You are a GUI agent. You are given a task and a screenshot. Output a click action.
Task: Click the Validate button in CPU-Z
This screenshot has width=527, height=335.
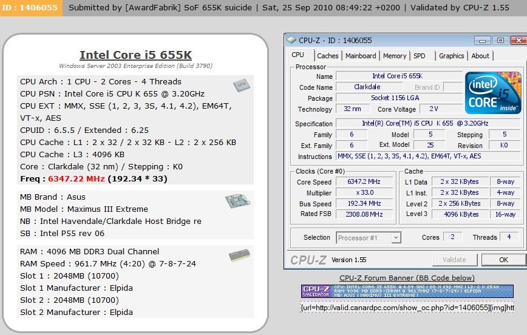[454, 260]
